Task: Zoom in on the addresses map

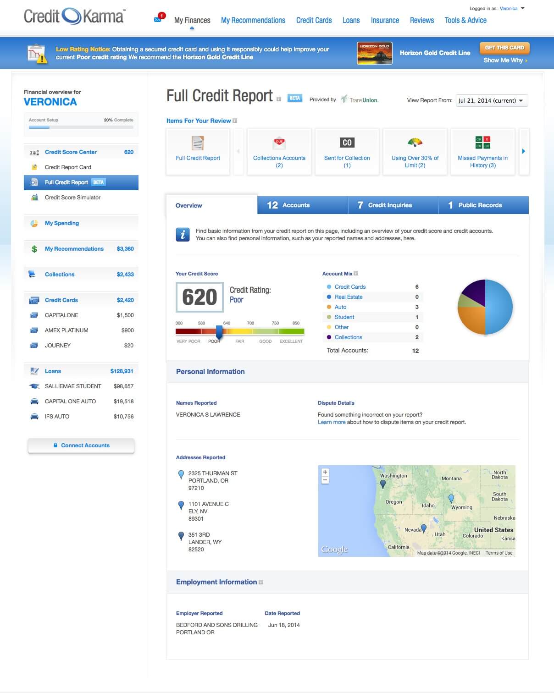Action: (325, 472)
